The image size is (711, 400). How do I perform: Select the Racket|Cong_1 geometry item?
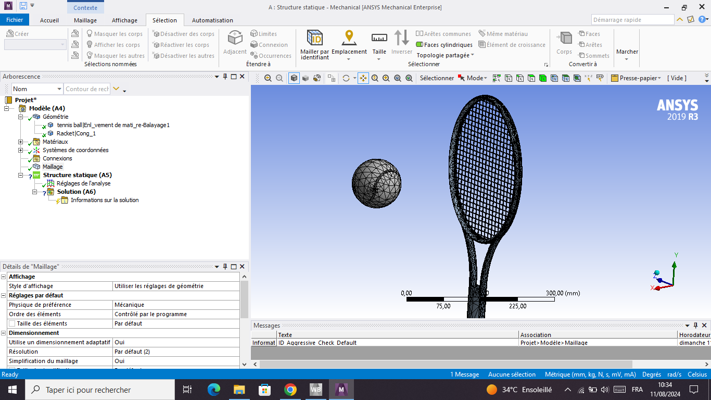click(76, 133)
